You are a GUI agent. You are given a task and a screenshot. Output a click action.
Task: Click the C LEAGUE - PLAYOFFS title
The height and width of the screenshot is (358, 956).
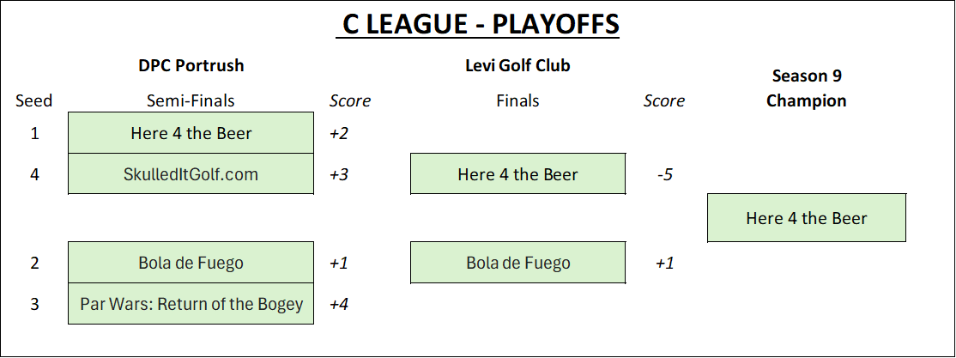click(477, 25)
